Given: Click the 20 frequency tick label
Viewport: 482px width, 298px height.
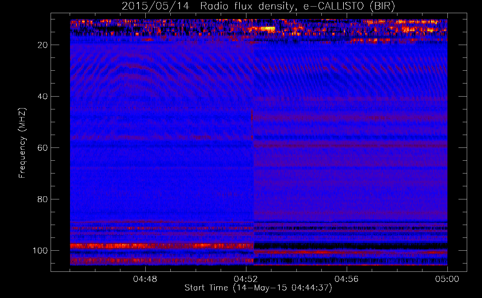Looking at the screenshot, I should tap(43, 45).
